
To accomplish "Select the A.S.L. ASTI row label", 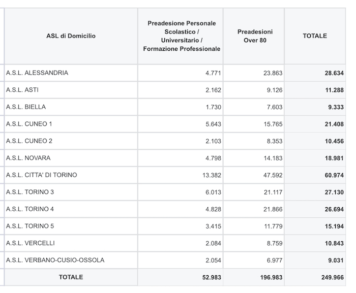I will pyautogui.click(x=22, y=90).
